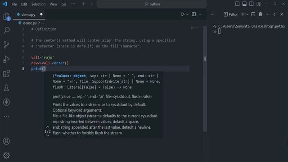The image size is (288, 162).
Task: Open the Manage settings gear
Action: point(6,155)
